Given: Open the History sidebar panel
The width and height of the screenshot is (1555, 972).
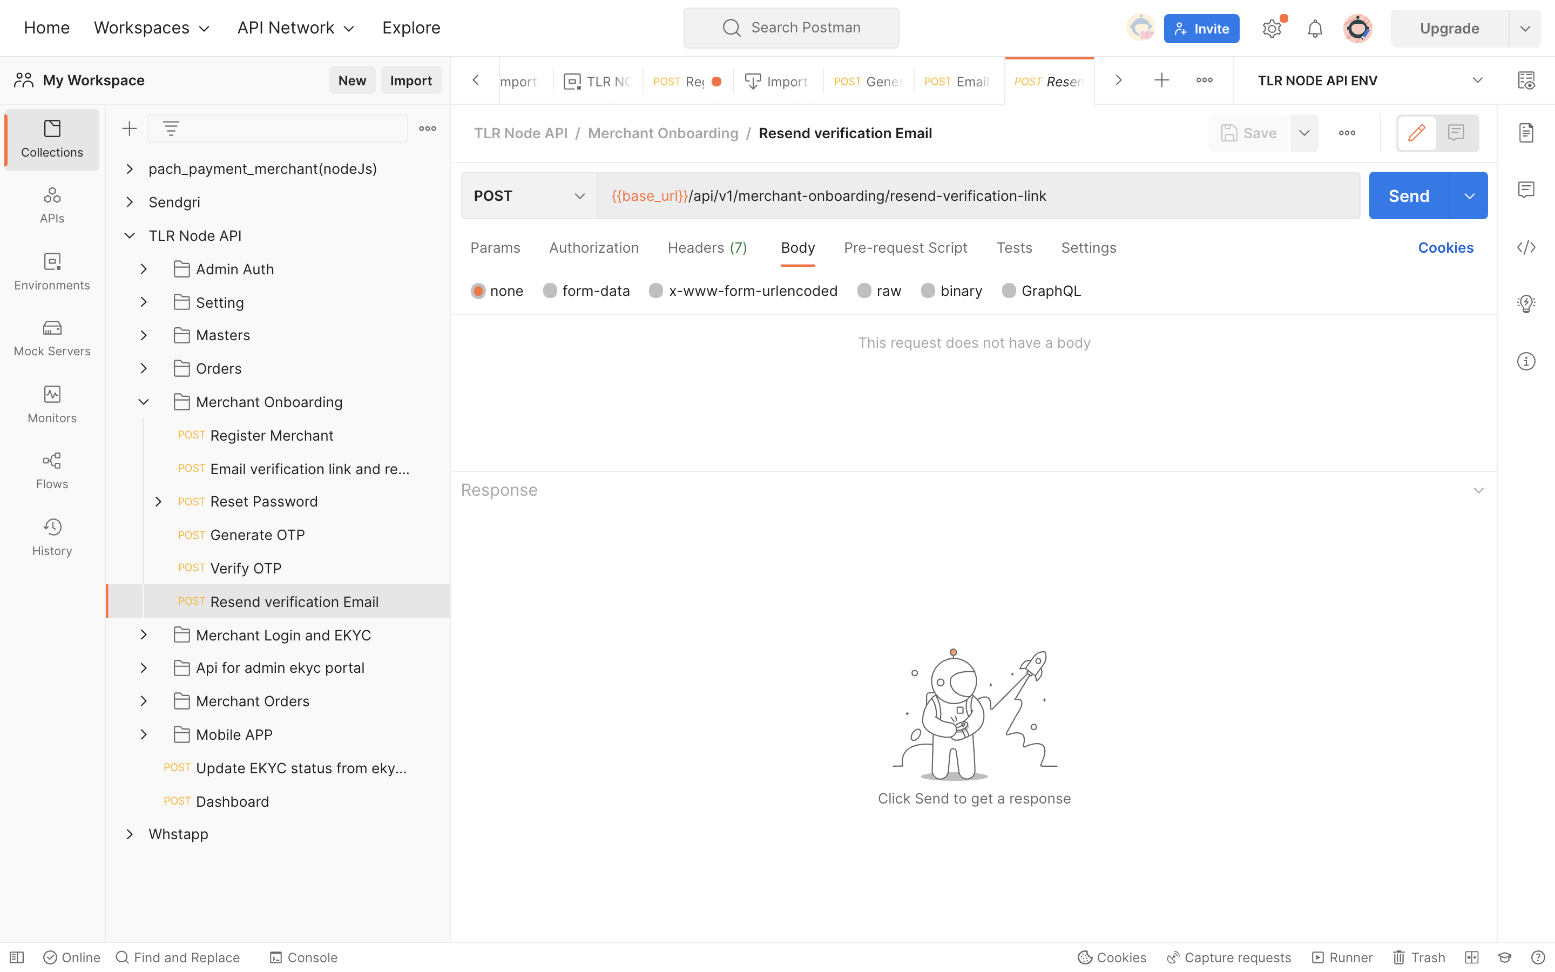Looking at the screenshot, I should click(x=52, y=537).
